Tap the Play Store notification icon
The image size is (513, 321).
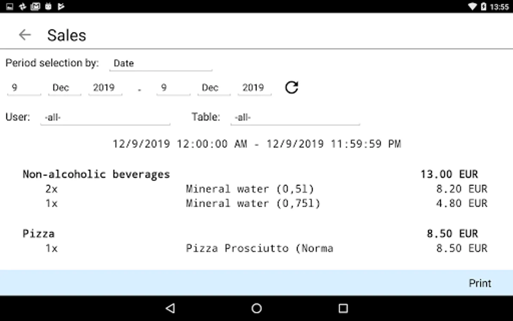(x=61, y=6)
